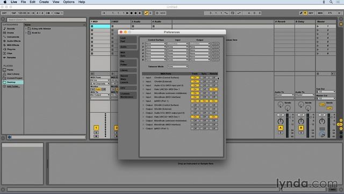Open Input dropdown for control surface row 2

point(177,47)
